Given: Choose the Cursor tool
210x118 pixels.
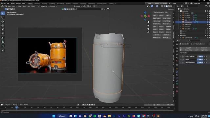Looking at the screenshot, I should pyautogui.click(x=3, y=17).
